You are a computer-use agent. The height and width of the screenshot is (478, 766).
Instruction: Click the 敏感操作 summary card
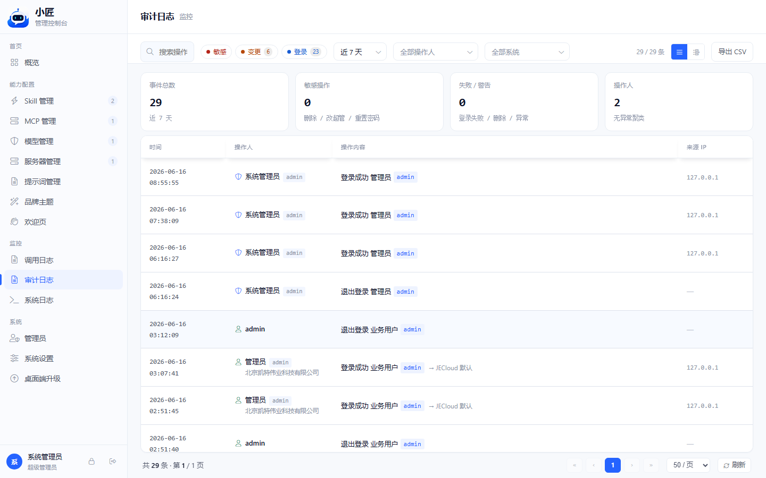click(x=369, y=101)
